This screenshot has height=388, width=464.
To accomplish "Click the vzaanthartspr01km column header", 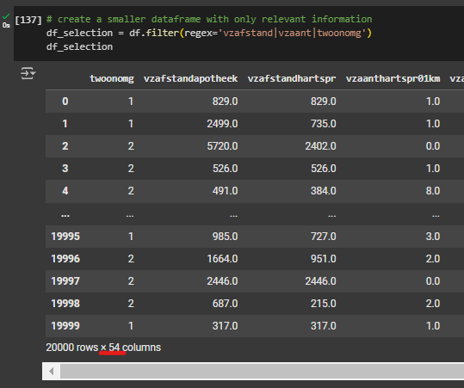I will pyautogui.click(x=393, y=78).
